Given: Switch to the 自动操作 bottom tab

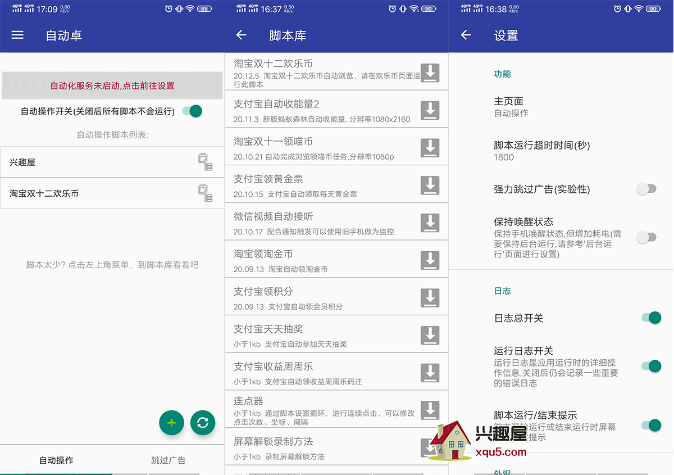Looking at the screenshot, I should coord(56,460).
